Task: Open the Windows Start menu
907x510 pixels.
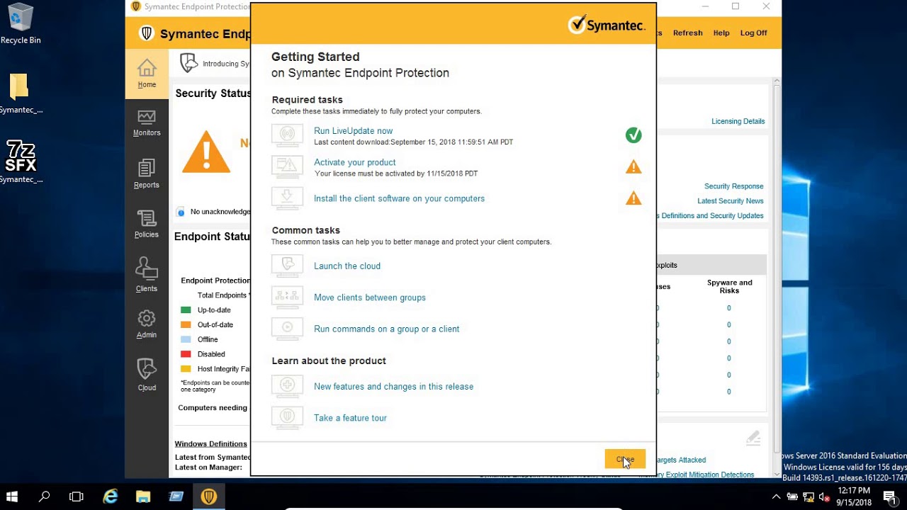Action: point(12,497)
